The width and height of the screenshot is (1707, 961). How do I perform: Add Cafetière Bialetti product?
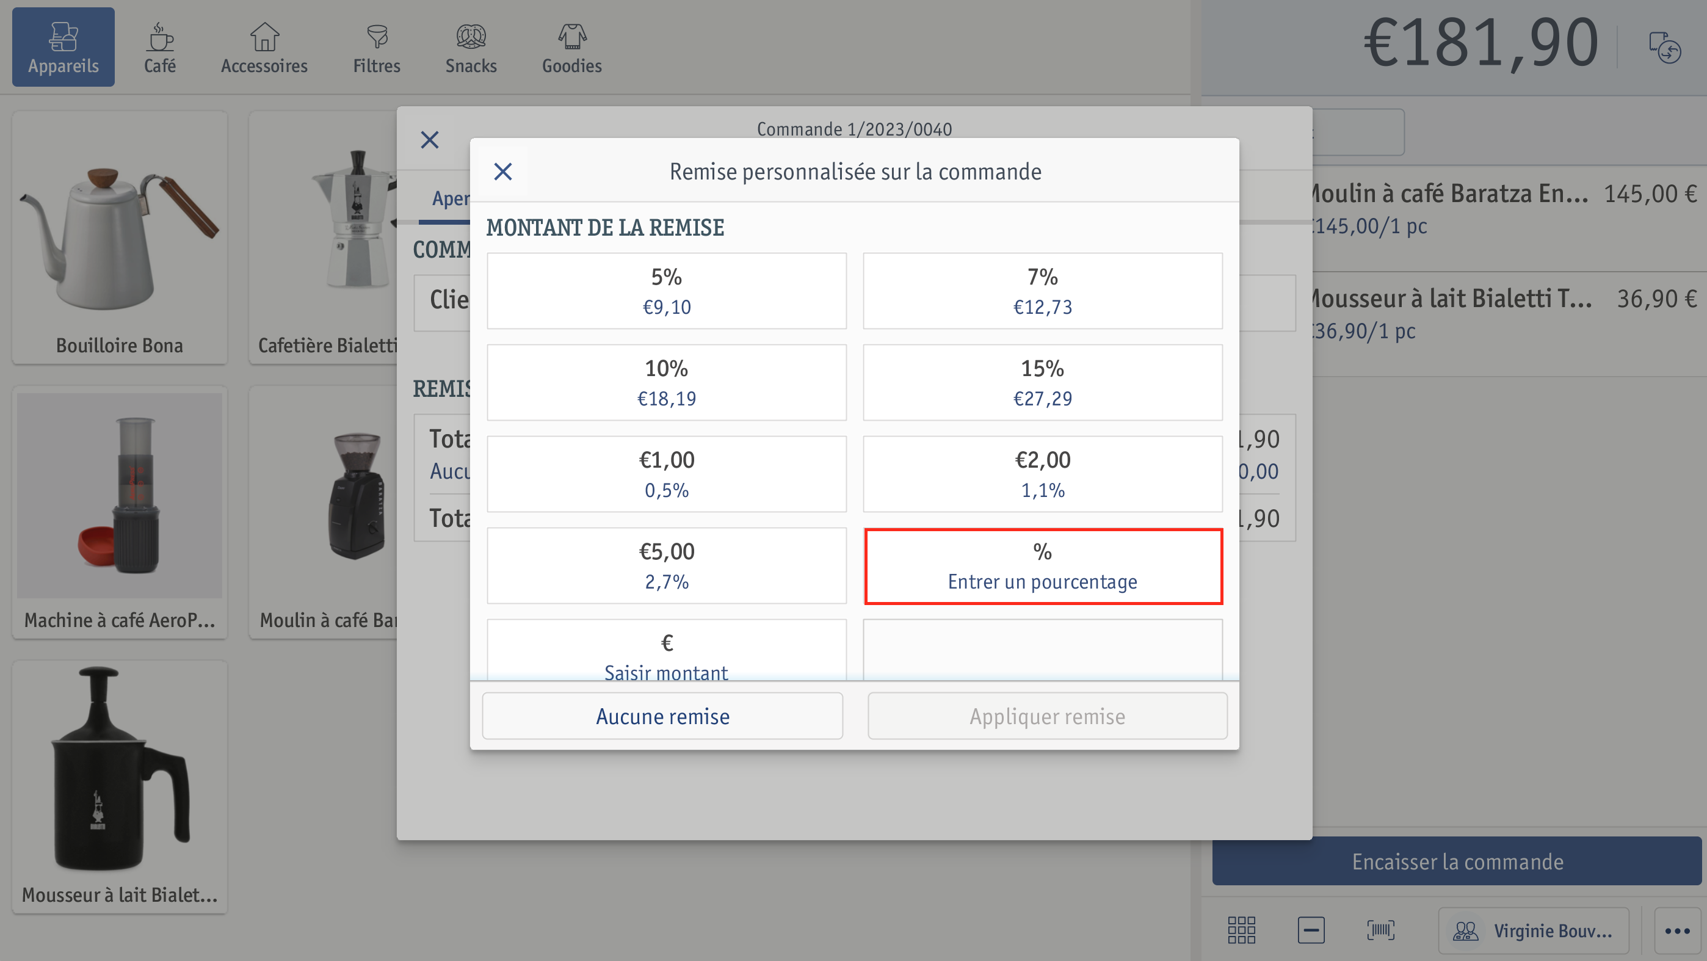coord(324,238)
